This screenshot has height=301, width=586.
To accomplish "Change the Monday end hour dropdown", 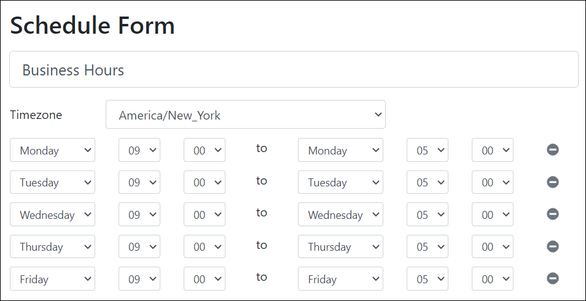I will (x=427, y=150).
